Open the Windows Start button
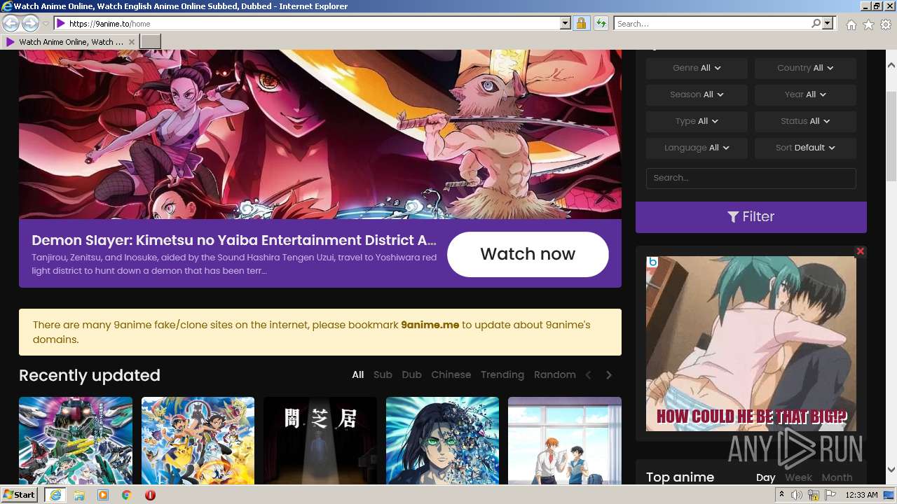Screen dimensions: 897x504 click(20, 495)
